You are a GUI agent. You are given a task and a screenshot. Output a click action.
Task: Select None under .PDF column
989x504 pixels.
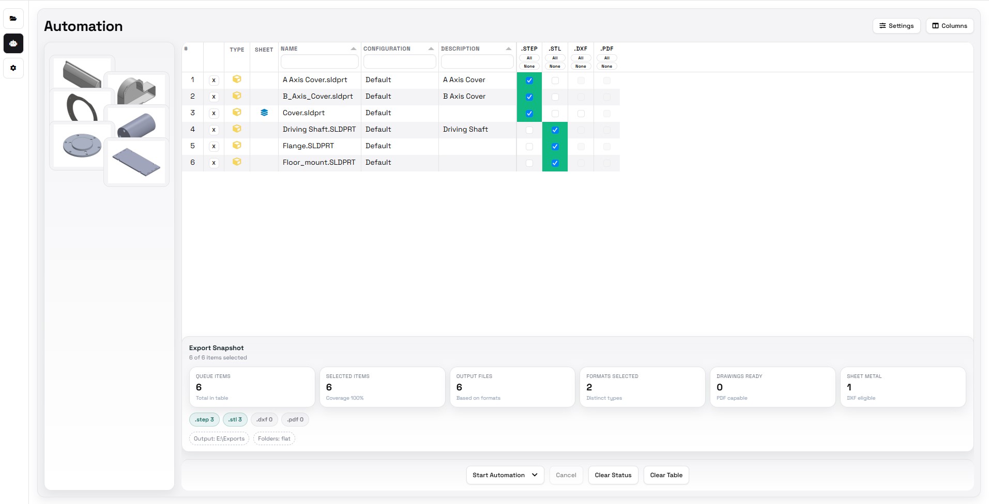[x=607, y=66]
